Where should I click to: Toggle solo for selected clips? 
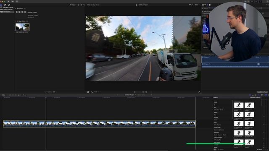coord(256,95)
